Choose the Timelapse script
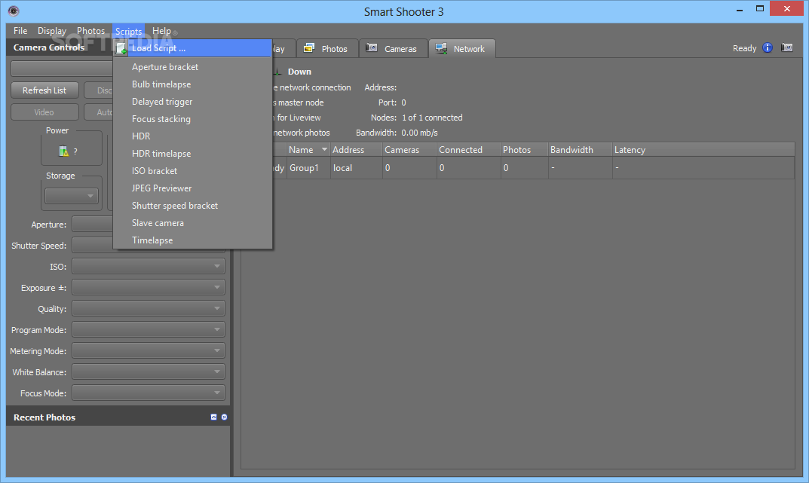This screenshot has width=809, height=483. pyautogui.click(x=192, y=240)
